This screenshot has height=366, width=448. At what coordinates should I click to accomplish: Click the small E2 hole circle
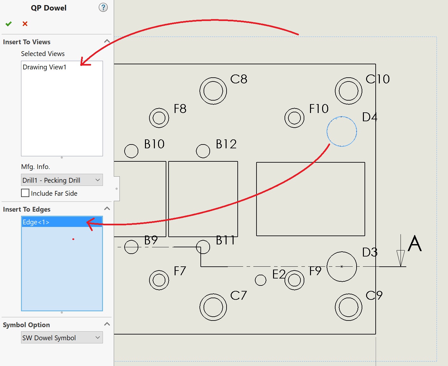coord(261,280)
